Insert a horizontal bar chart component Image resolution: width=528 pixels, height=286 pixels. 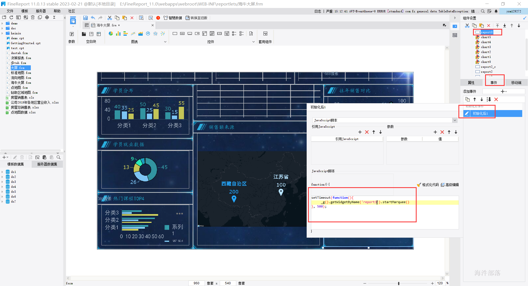[126, 33]
